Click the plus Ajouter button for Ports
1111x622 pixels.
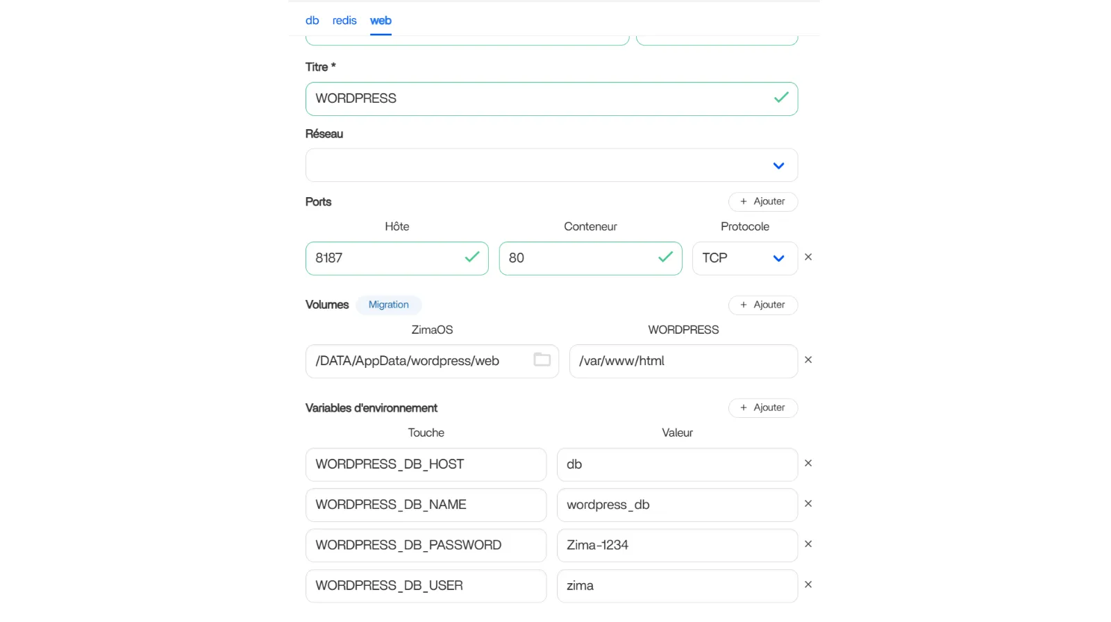[762, 202]
